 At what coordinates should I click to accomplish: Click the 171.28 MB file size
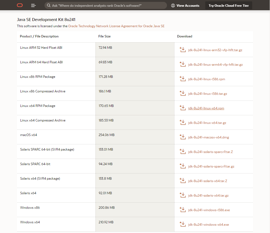click(x=105, y=77)
